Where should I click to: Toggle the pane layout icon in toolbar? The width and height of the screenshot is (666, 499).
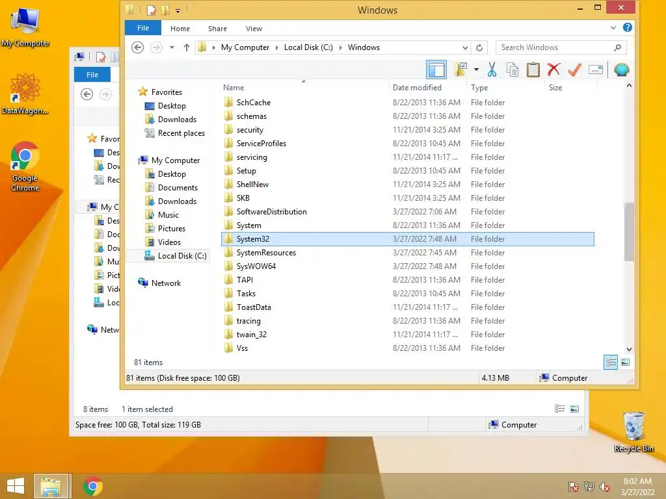436,70
